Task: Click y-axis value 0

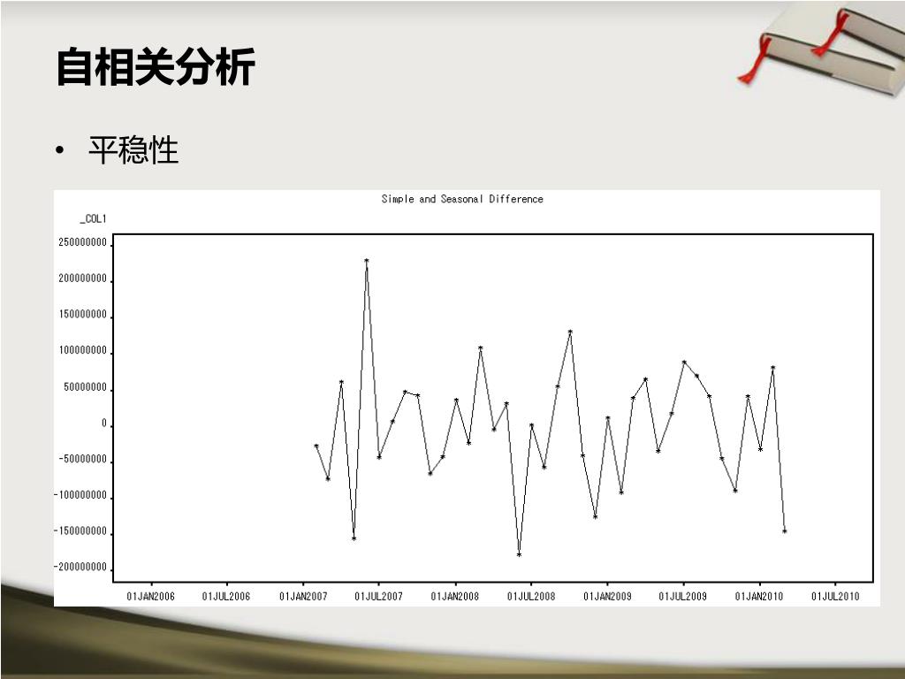Action: (x=104, y=423)
